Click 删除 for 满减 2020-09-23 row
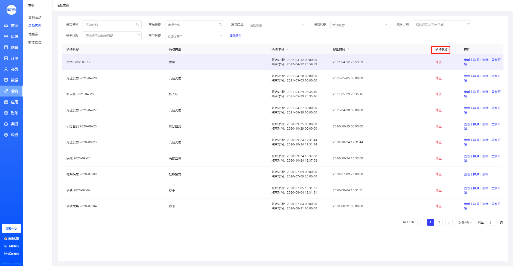Image resolution: width=513 pixels, height=266 pixels. (485, 156)
